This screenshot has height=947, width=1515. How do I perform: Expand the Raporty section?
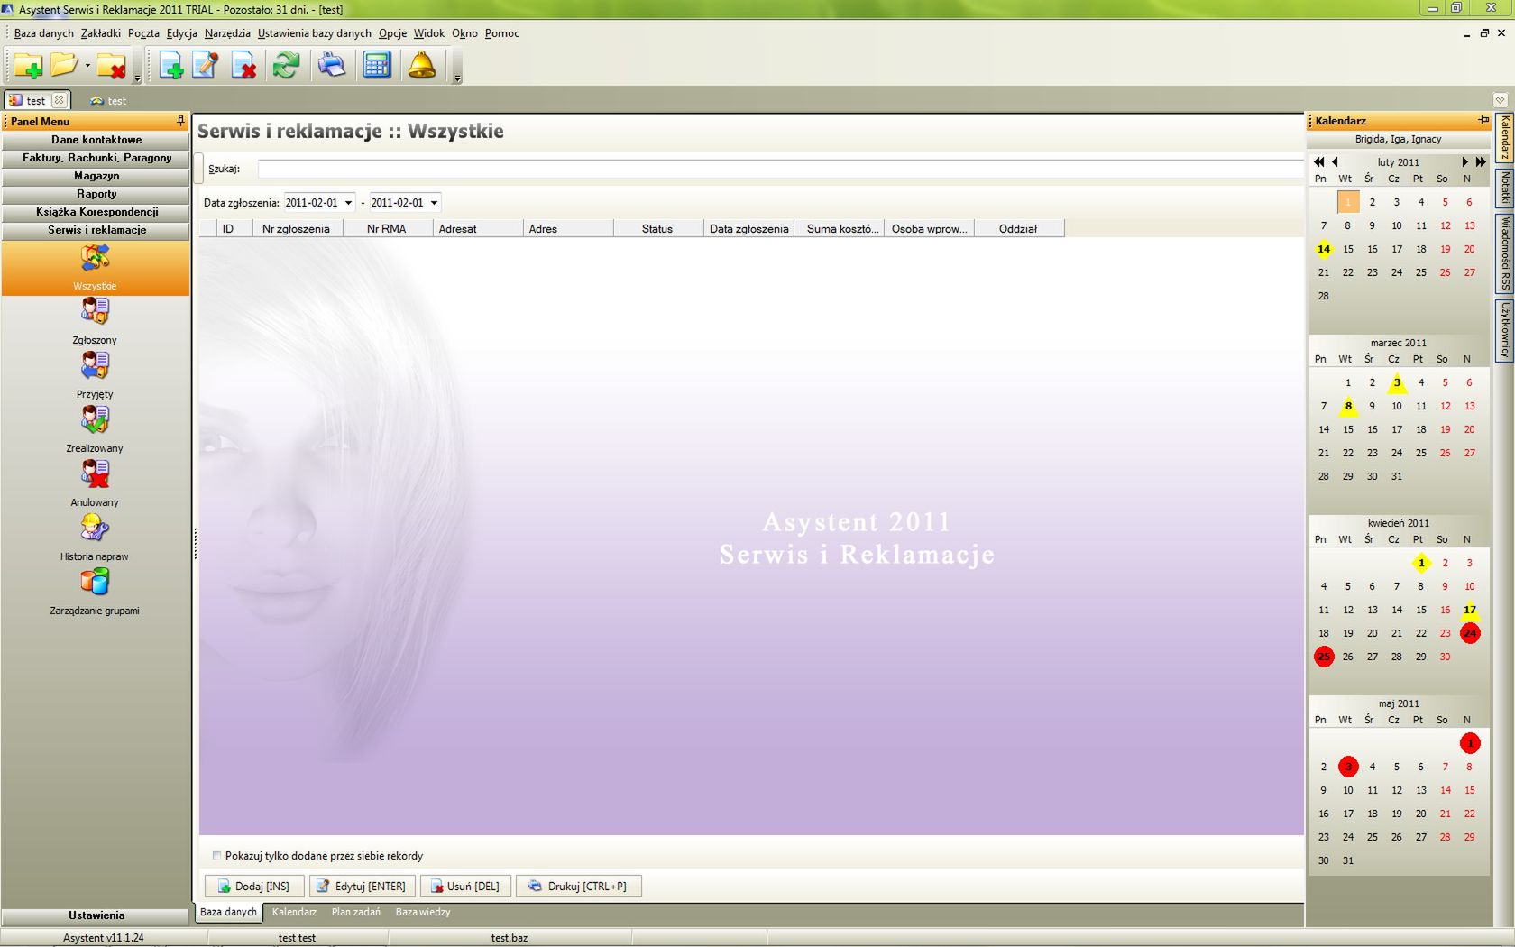(x=96, y=194)
